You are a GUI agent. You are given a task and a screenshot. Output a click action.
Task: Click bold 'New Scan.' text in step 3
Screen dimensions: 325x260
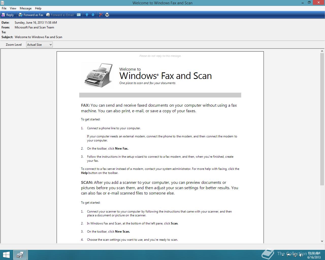(x=122, y=232)
